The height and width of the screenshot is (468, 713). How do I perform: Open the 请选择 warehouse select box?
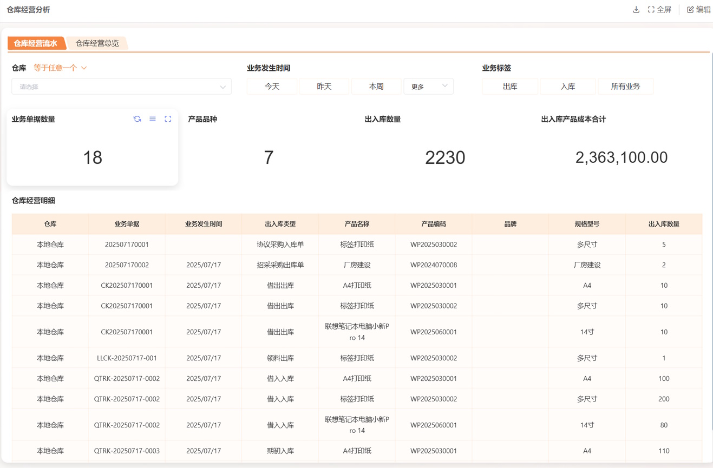pos(122,87)
